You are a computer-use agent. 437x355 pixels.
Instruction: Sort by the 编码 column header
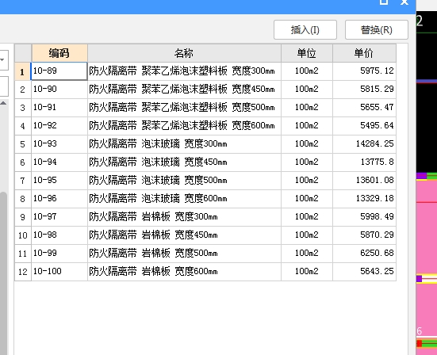coord(59,53)
